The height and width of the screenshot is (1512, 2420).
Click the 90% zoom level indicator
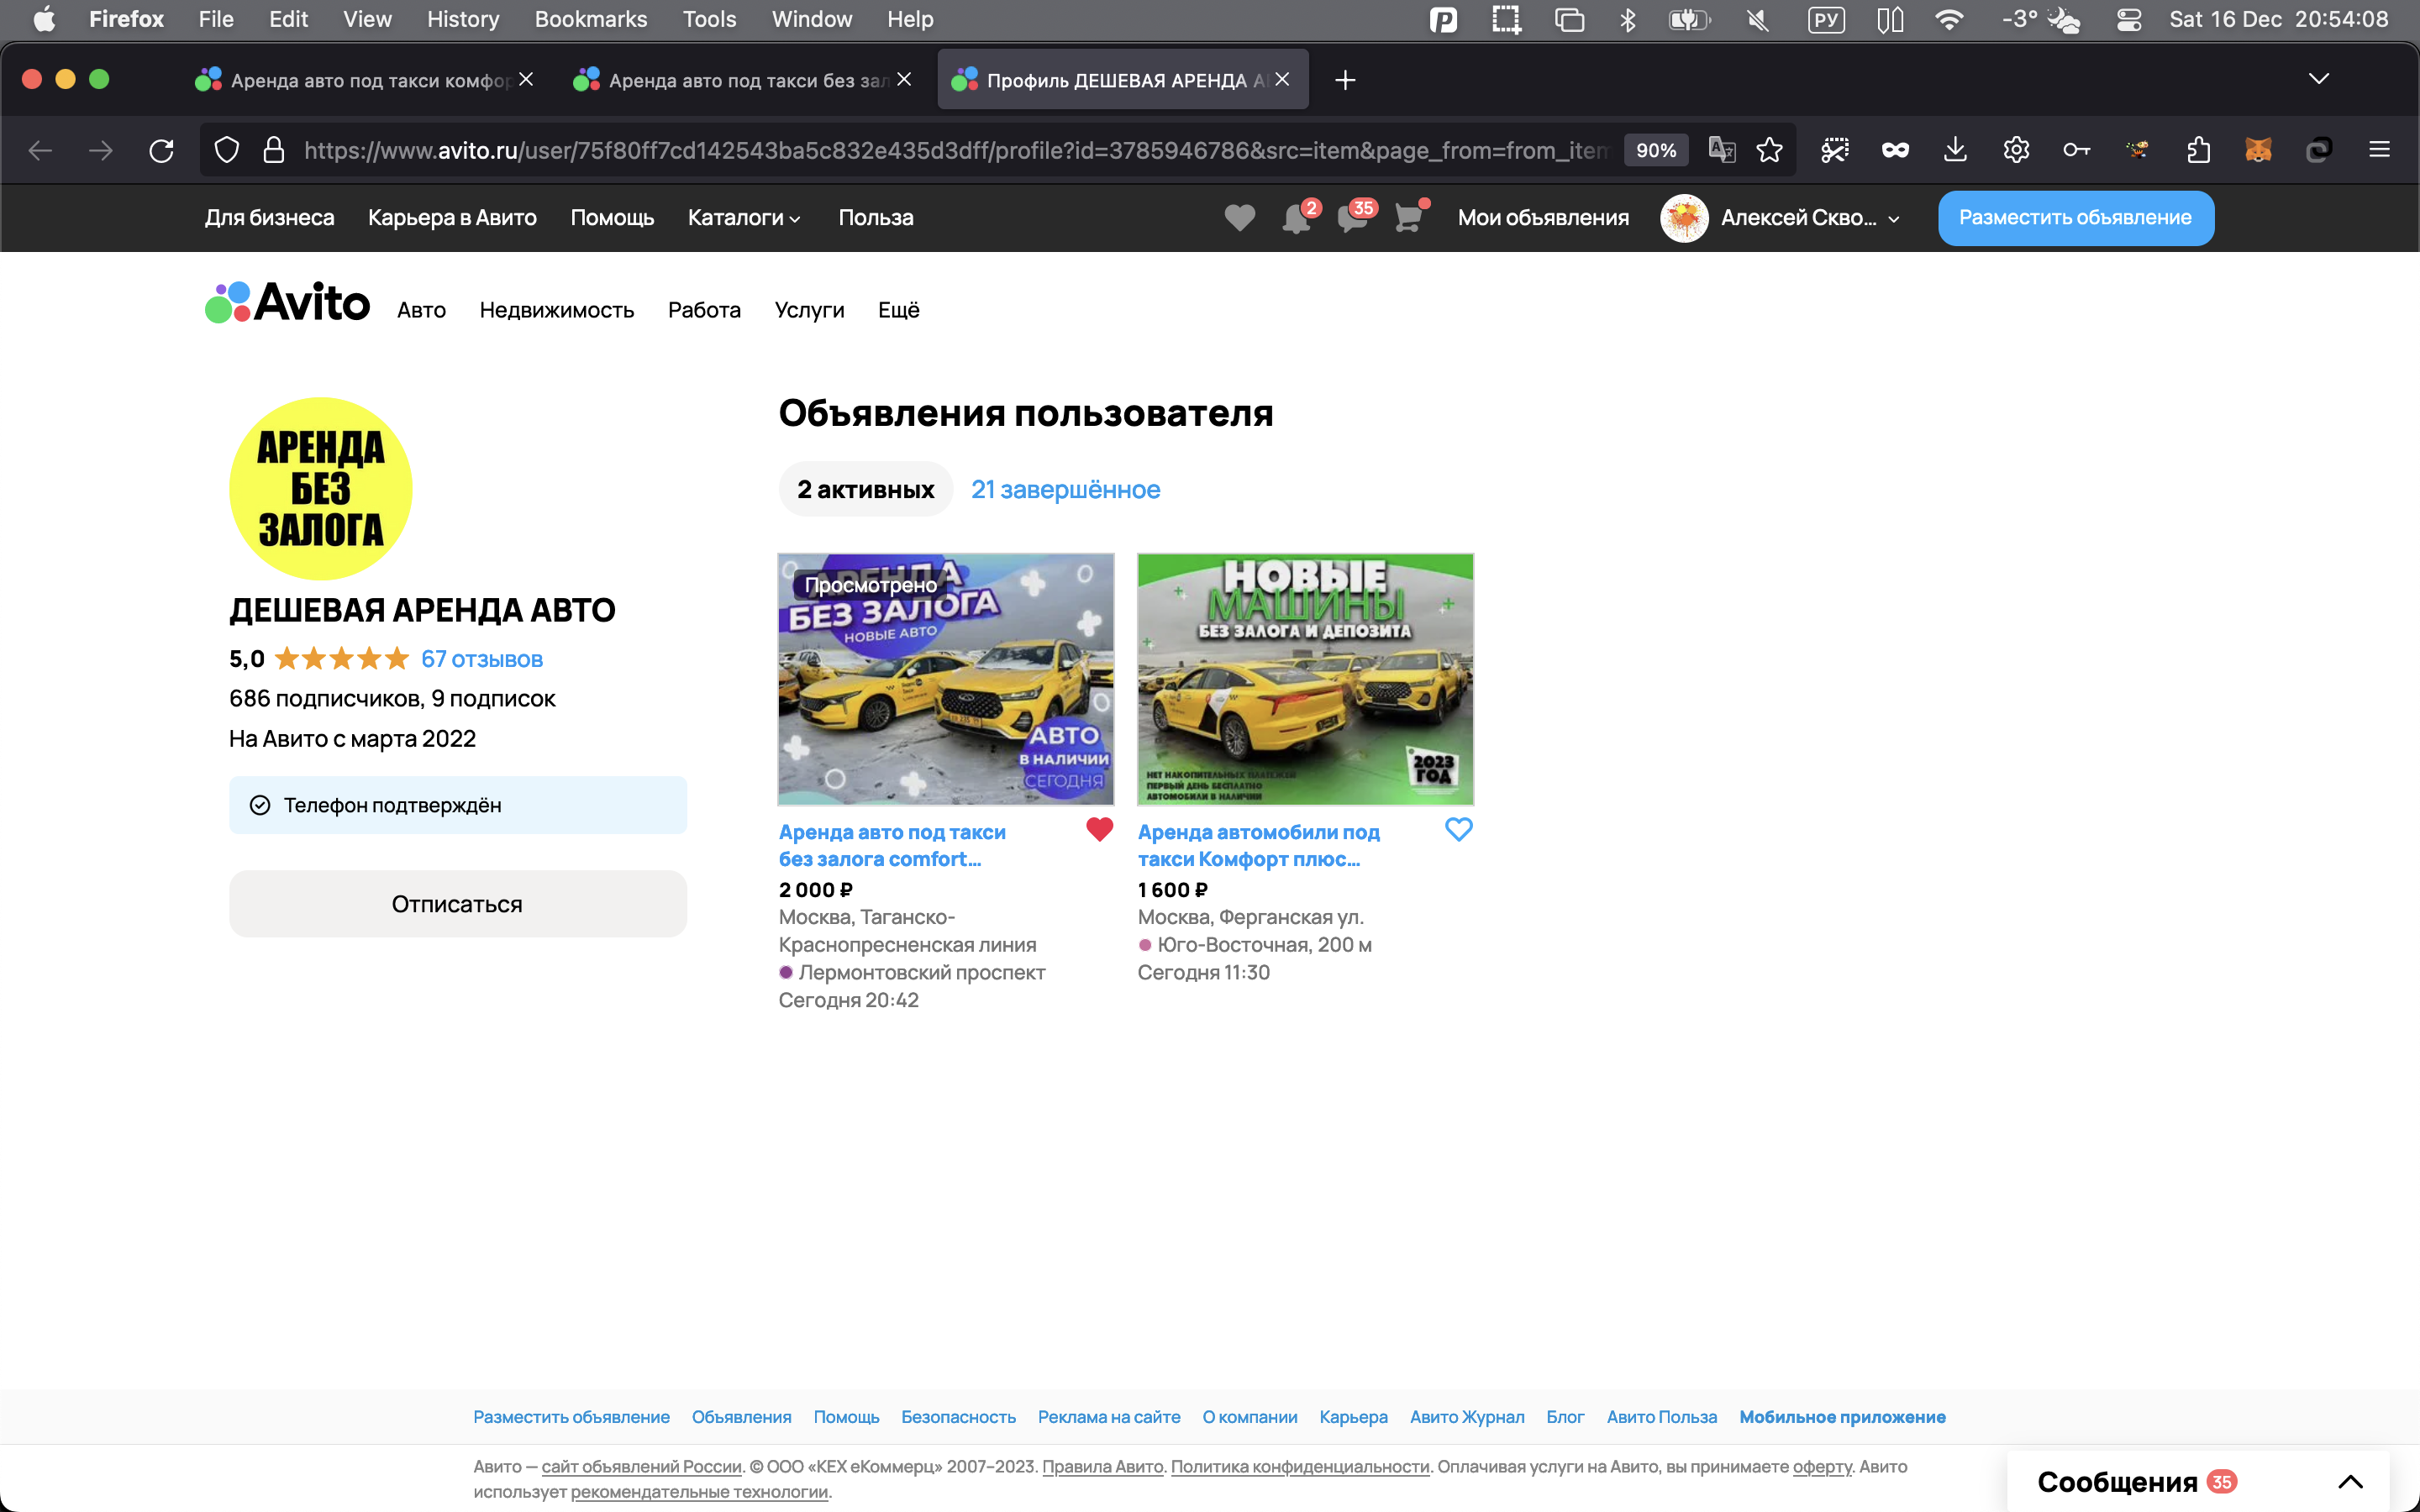[1655, 151]
